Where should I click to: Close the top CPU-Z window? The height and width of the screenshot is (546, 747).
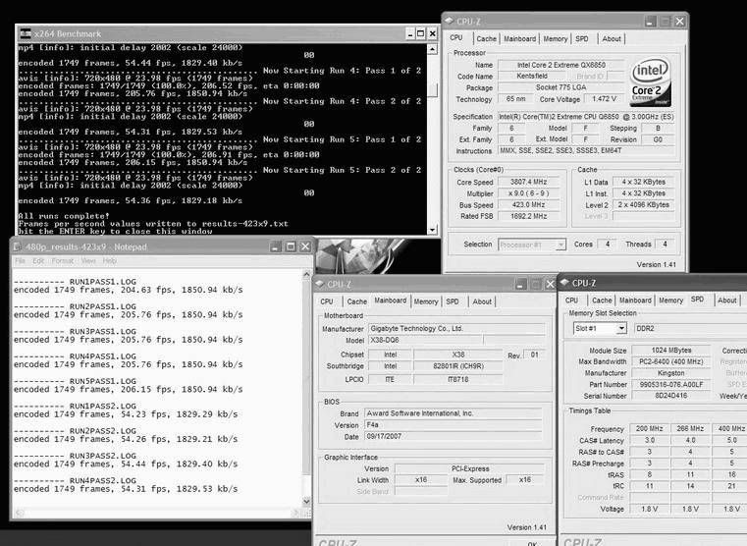(x=680, y=21)
